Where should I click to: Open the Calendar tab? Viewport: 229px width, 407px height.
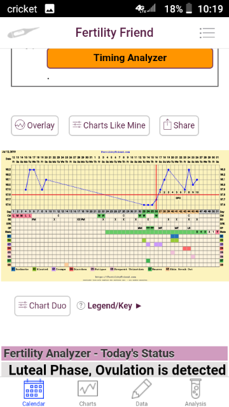[34, 392]
